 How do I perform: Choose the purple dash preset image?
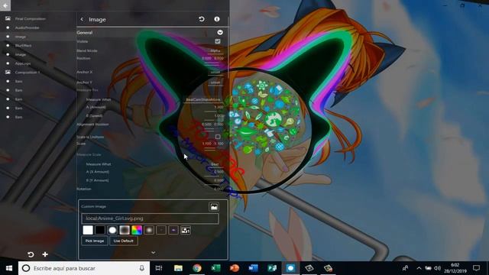[173, 230]
